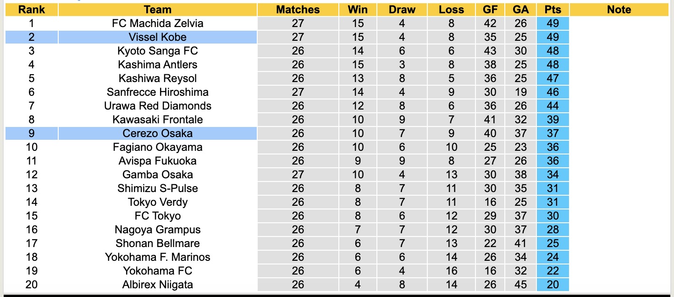Click the Note column header
Viewport: 674px width, 297px height.
[x=619, y=10]
